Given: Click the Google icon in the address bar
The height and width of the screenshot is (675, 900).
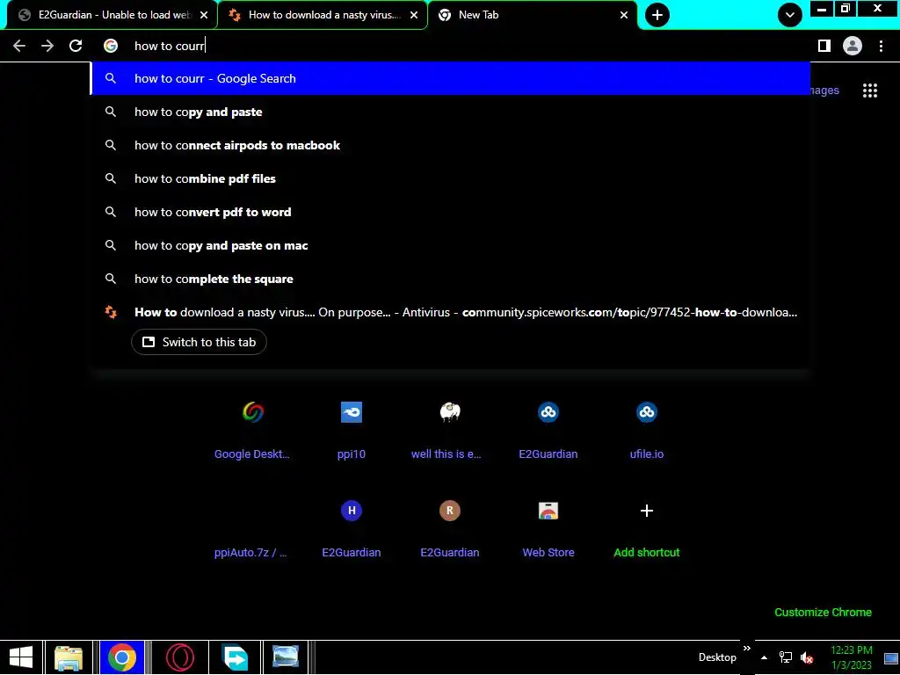Looking at the screenshot, I should (111, 46).
